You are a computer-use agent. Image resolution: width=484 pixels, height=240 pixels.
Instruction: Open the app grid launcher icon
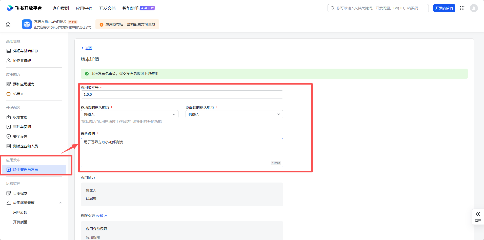(x=462, y=8)
